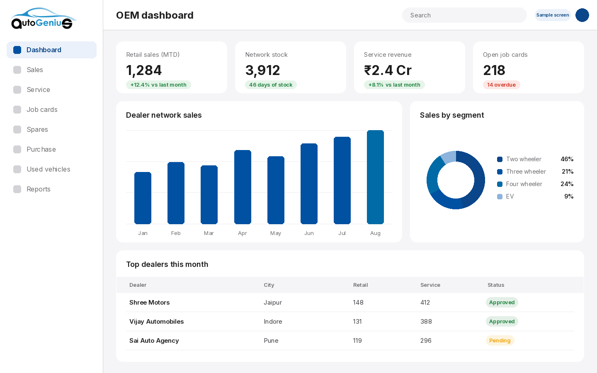The width and height of the screenshot is (597, 373).
Task: Click Pending status for Sai Auto Agency
Action: click(500, 341)
